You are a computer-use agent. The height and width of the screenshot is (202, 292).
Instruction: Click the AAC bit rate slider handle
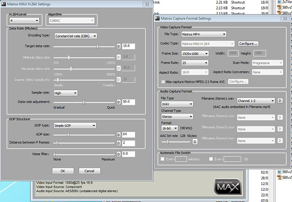(168, 142)
